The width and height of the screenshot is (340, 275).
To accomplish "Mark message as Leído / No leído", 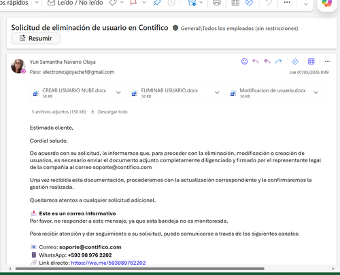I will point(75,3).
